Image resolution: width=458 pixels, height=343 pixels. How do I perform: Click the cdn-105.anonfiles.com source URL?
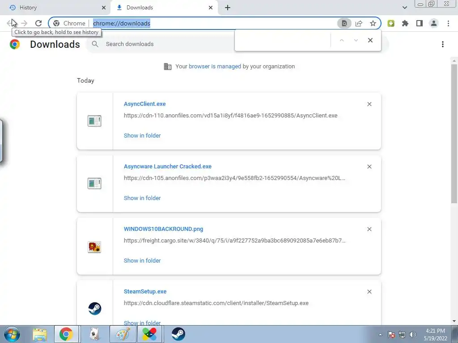(234, 178)
